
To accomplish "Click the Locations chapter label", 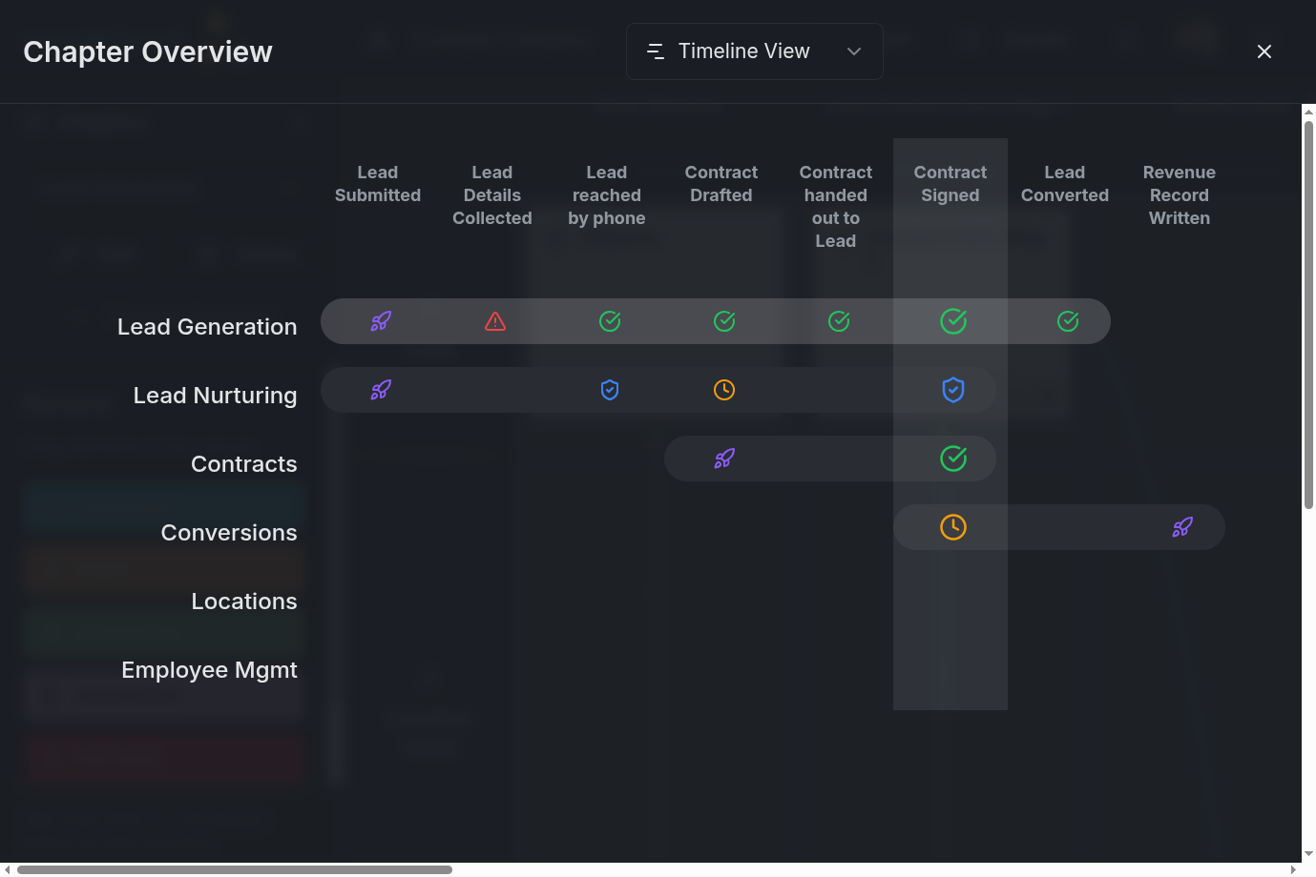I will tap(244, 602).
